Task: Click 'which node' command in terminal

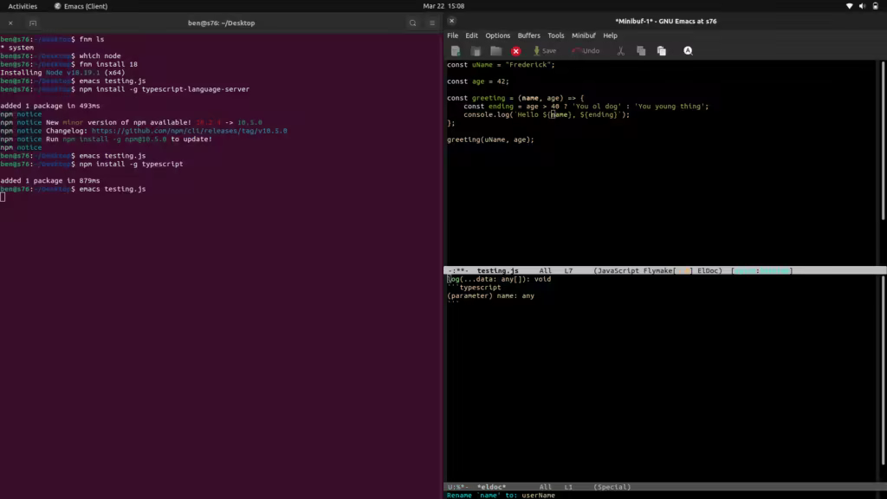Action: pyautogui.click(x=100, y=56)
